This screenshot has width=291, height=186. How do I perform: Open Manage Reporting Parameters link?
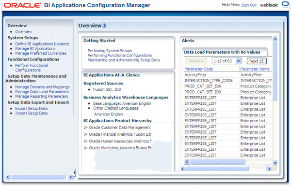pos(42,96)
